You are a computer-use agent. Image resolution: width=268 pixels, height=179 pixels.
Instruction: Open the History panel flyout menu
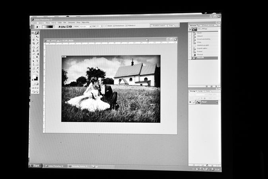[219, 25]
